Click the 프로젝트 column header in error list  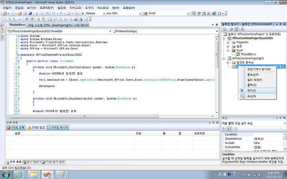pyautogui.click(x=206, y=134)
